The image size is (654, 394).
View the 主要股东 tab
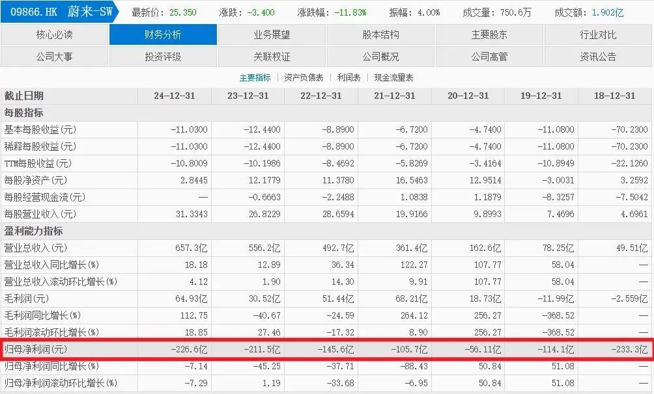(489, 34)
